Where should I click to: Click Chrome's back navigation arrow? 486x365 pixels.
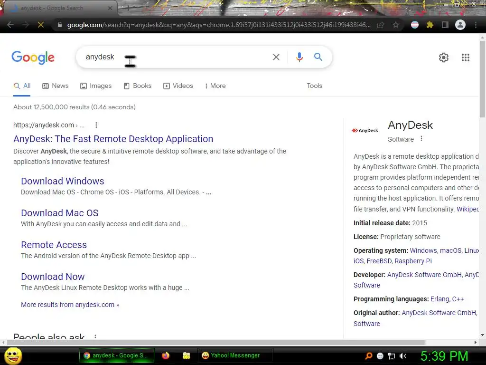pyautogui.click(x=10, y=25)
